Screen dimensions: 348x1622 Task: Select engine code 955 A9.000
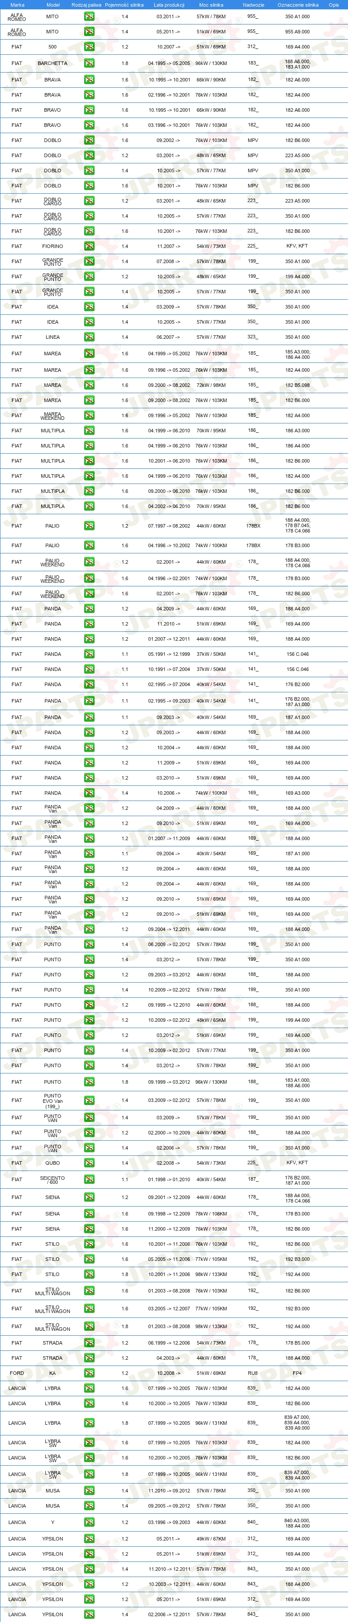297,32
